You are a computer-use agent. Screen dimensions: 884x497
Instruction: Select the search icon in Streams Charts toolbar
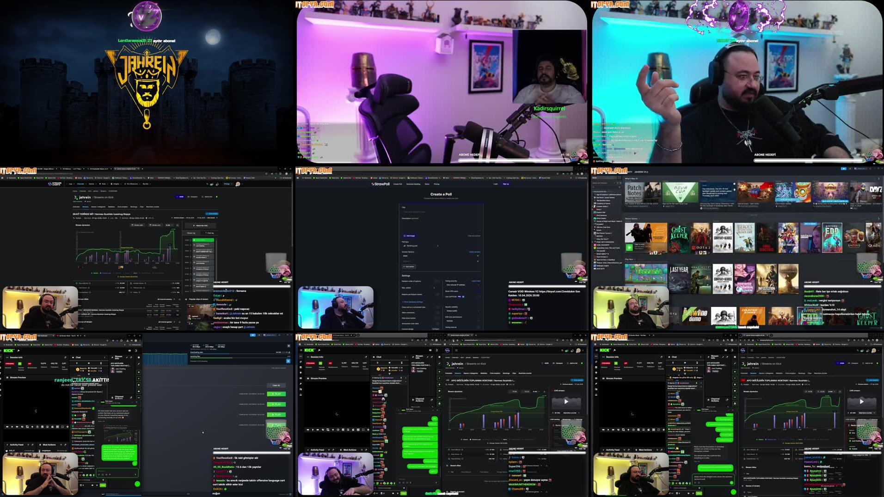coord(207,184)
